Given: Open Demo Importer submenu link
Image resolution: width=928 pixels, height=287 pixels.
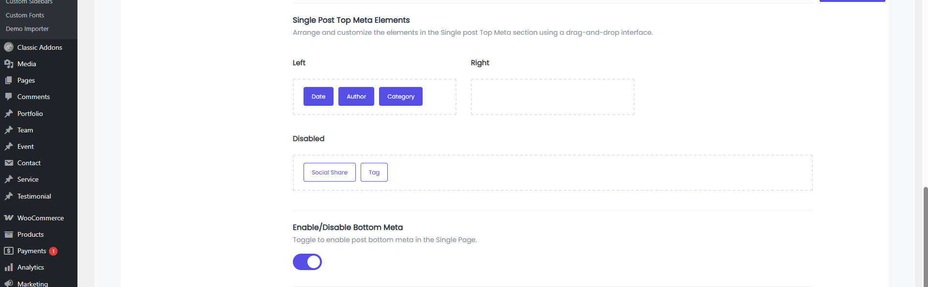Looking at the screenshot, I should click(27, 29).
